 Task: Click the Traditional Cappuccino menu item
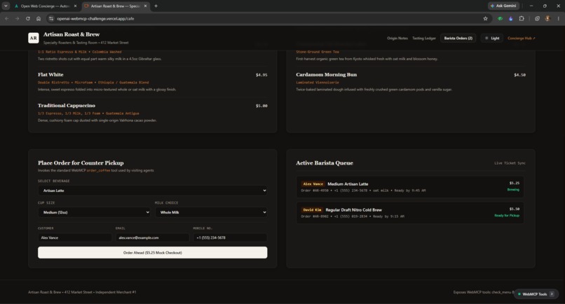[67, 106]
